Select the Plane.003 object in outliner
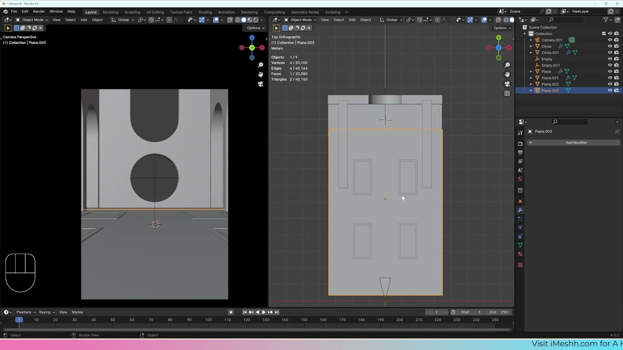 pyautogui.click(x=550, y=90)
